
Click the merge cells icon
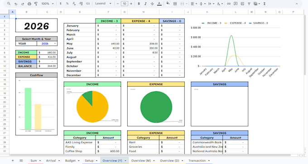coord(182,4)
